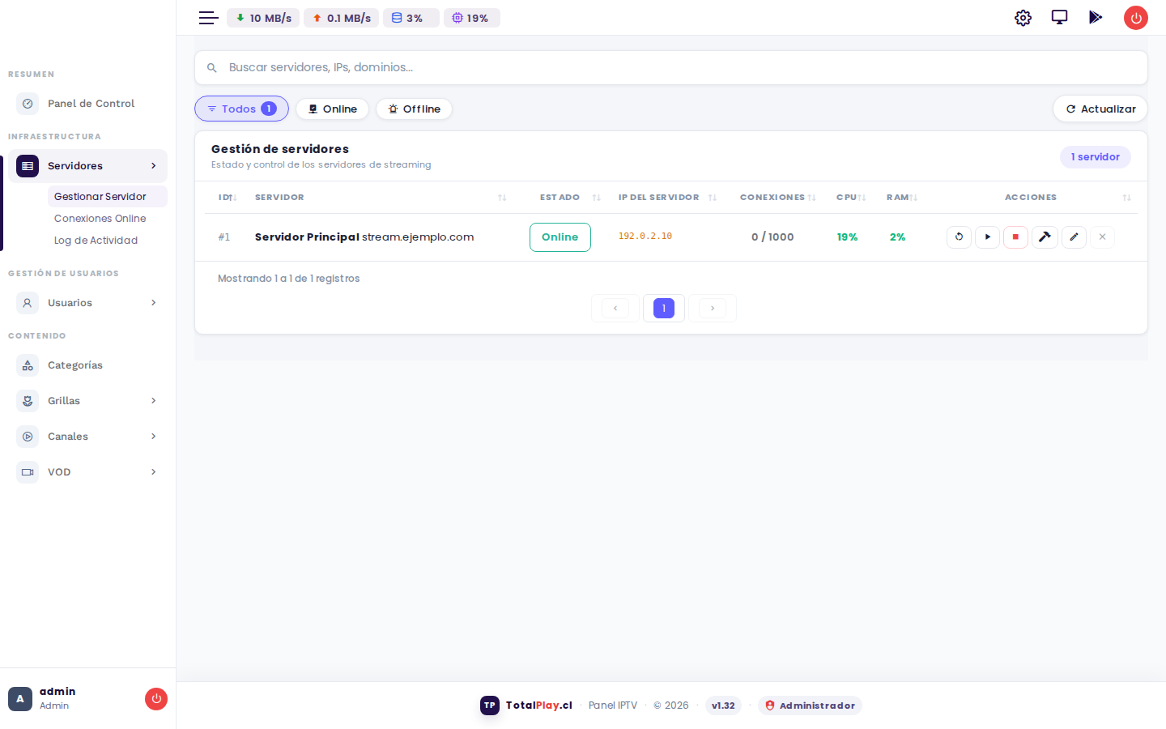Open Conexiones Online submenu item

[x=107, y=218]
